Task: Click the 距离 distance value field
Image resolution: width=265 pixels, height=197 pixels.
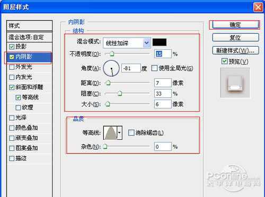Action: pos(163,83)
